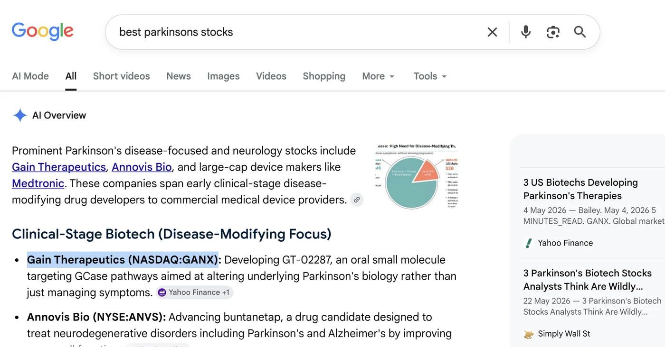Viewport: 665px width, 347px height.
Task: Click the Simply Wall St source favicon
Action: pyautogui.click(x=529, y=334)
